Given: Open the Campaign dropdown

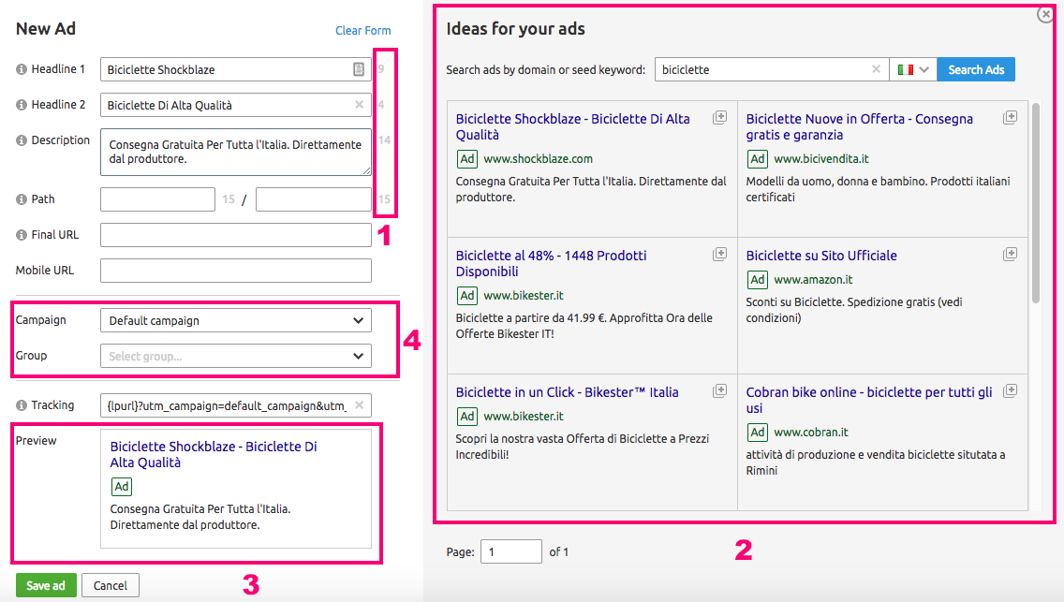Looking at the screenshot, I should (234, 319).
